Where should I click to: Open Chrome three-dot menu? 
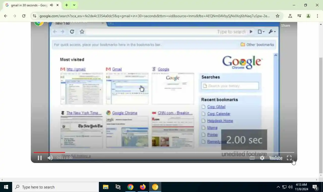[x=317, y=16]
